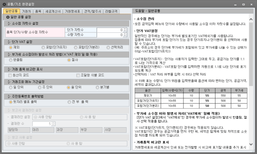Image resolution: width=257 pixels, height=154 pixels.
Task: Minimize the 공통/기초 환경설정 window
Action: pyautogui.click(x=235, y=4)
